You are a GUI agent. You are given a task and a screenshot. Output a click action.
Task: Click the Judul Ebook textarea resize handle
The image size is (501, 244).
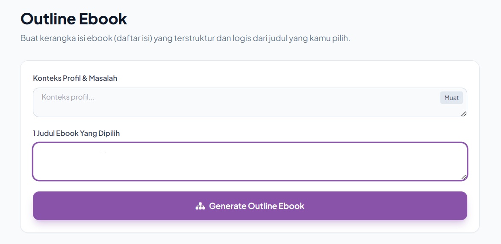(464, 177)
